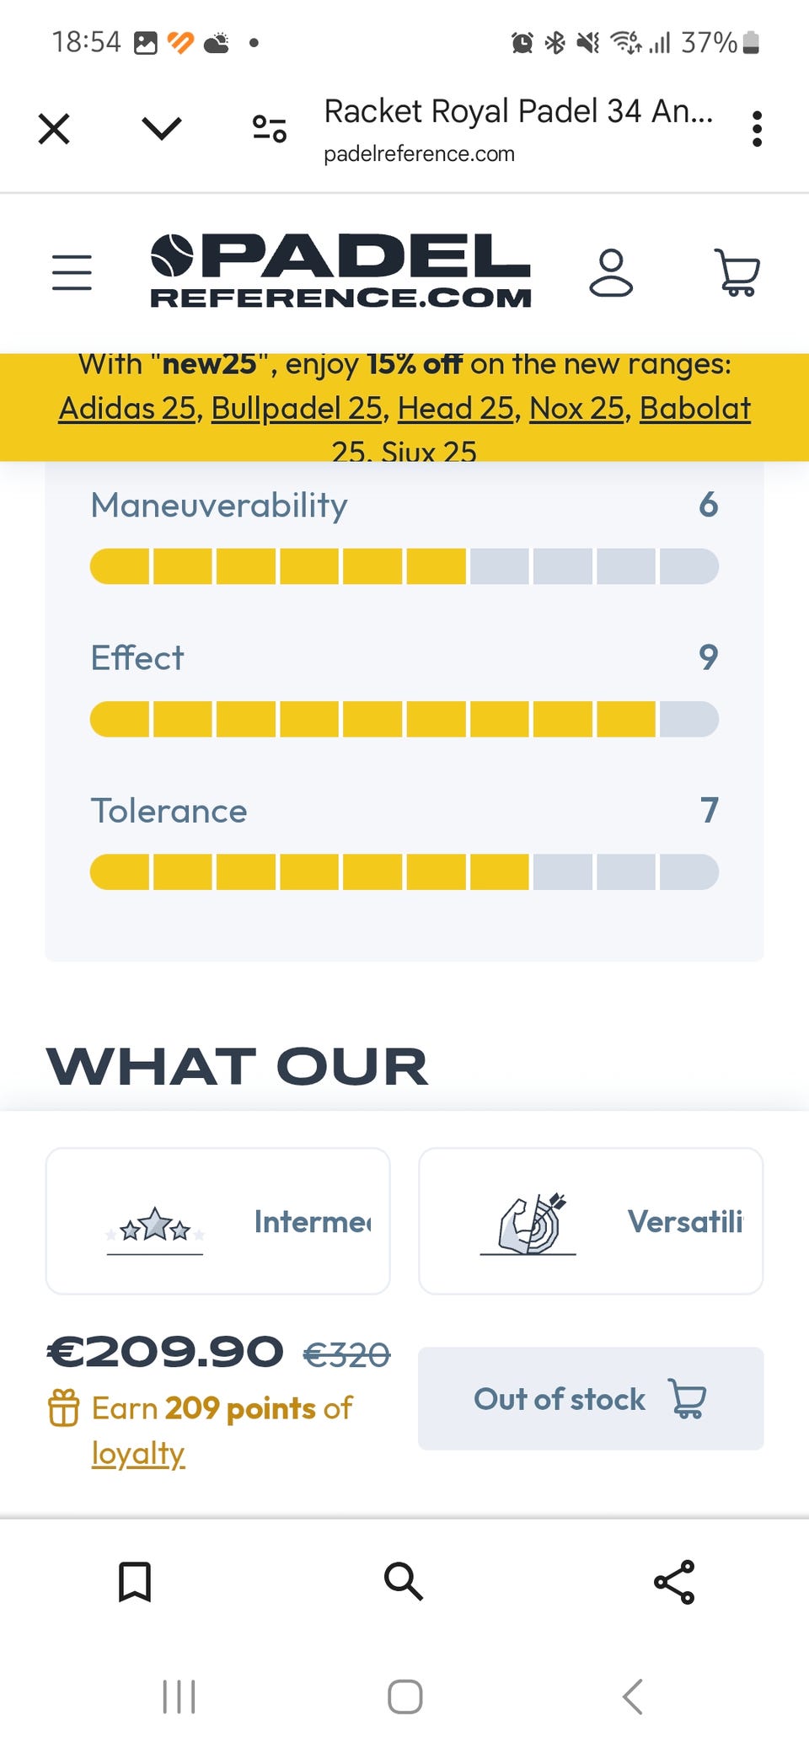Image resolution: width=809 pixels, height=1753 pixels.
Task: Open the Bullpadel 25 link
Action: click(297, 409)
